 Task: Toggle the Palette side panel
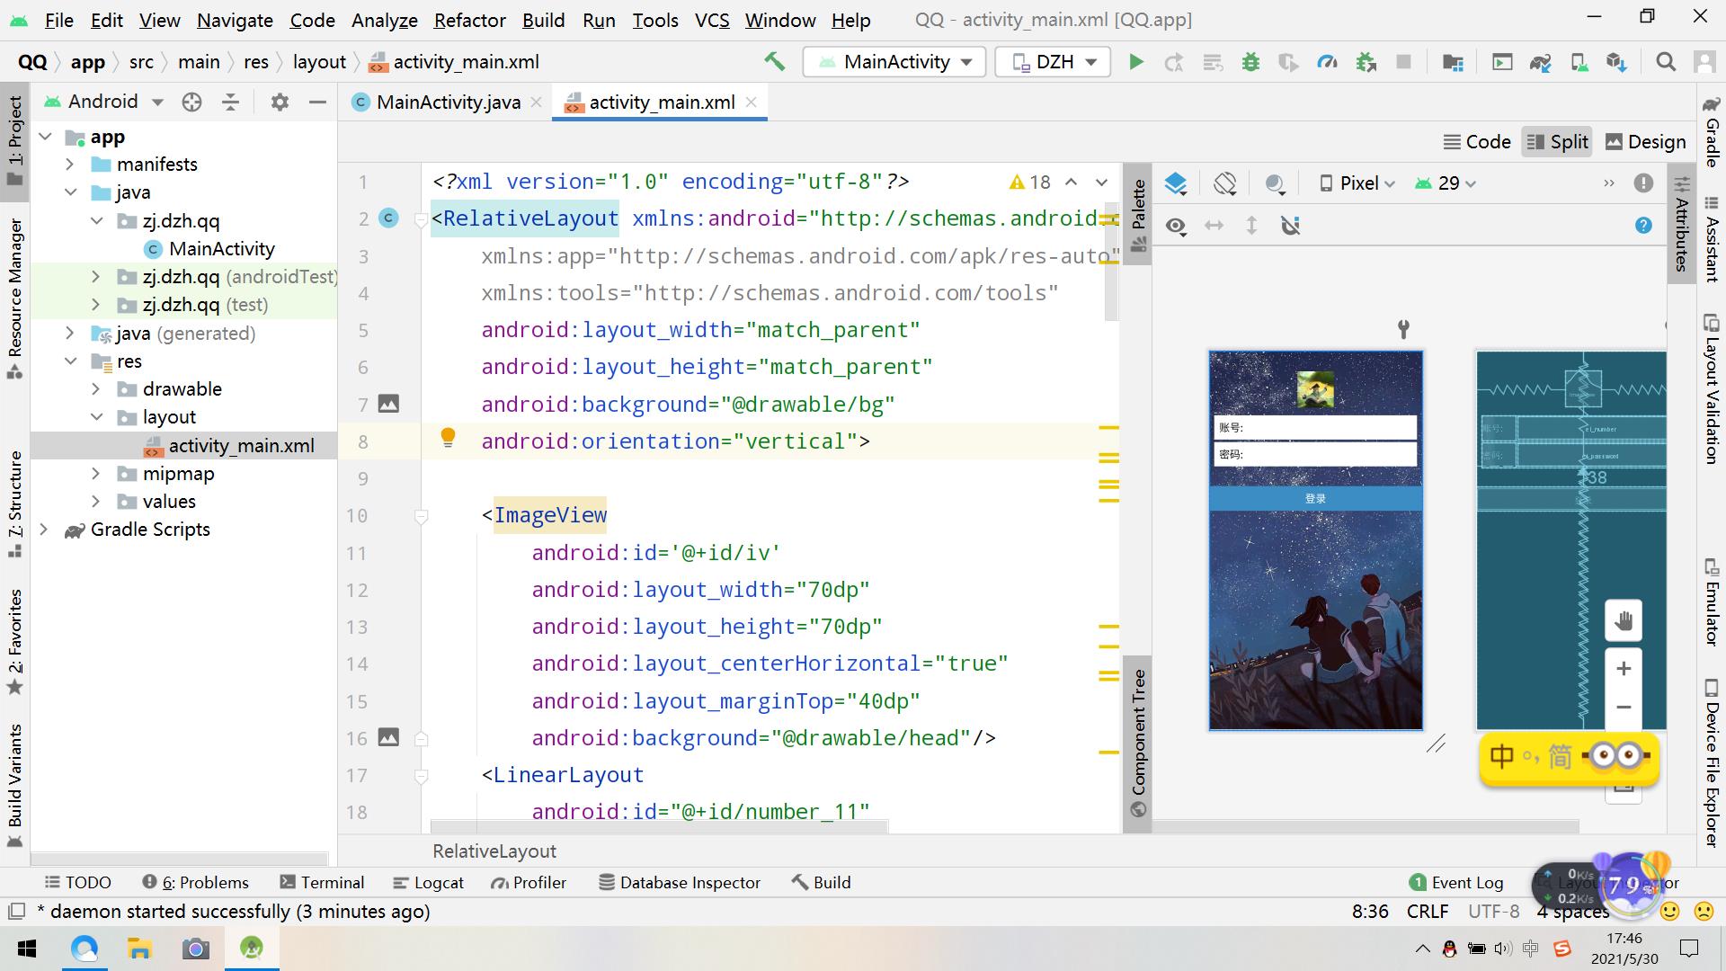(1138, 216)
